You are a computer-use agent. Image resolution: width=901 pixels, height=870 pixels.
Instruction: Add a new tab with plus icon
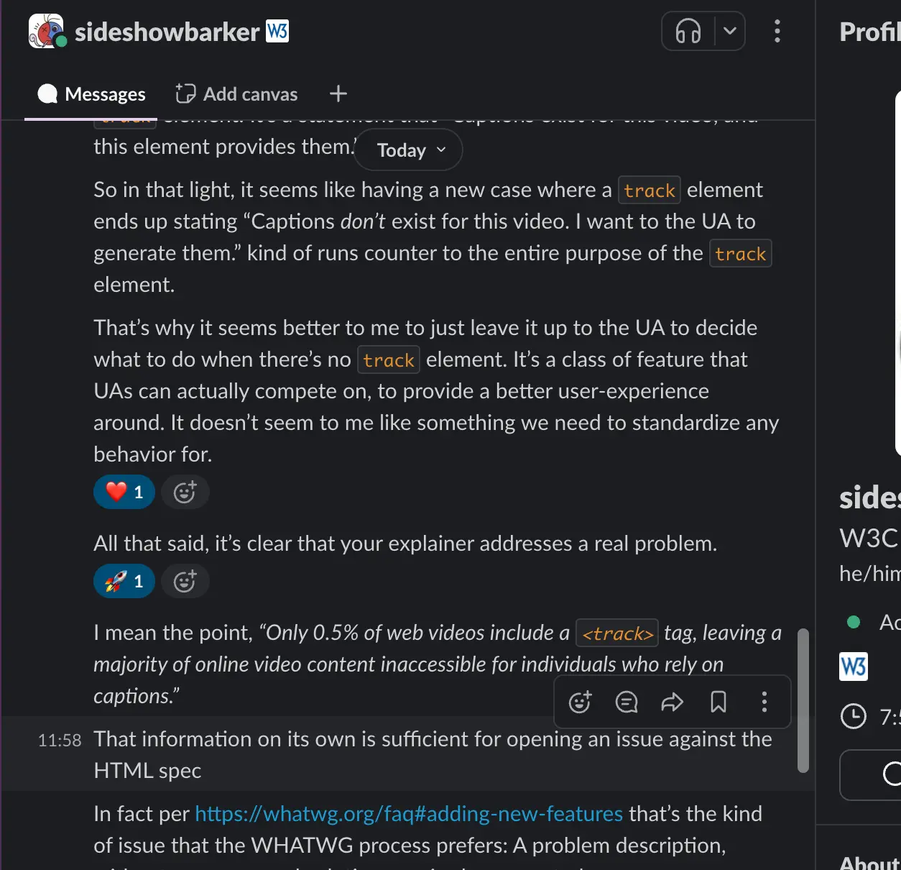(x=338, y=94)
